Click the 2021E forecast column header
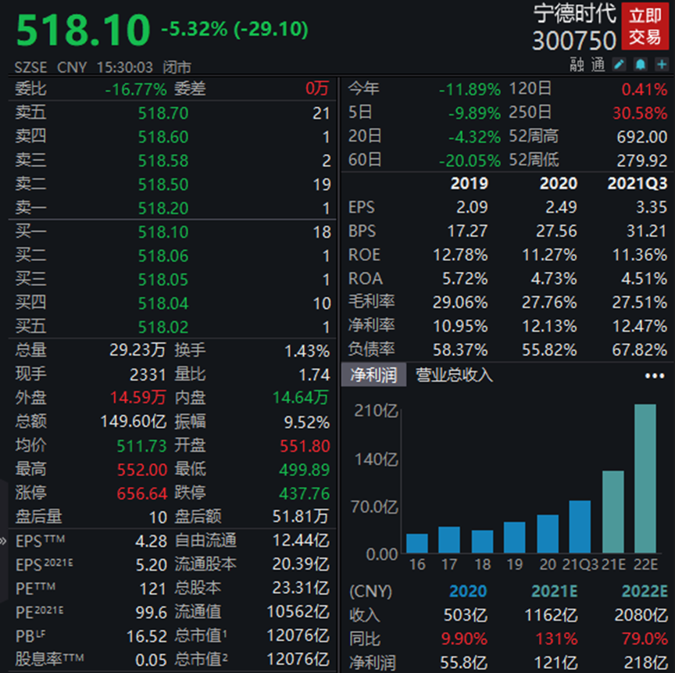The image size is (675, 673). click(x=555, y=591)
